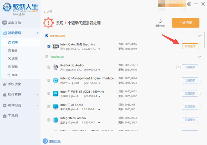Click the 重新检测 refresh icon
Screen dimensions: 207x145
pos(160,21)
